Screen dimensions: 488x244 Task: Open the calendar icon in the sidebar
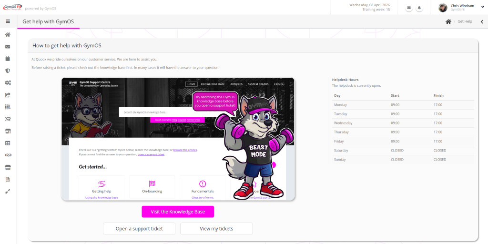pos(8,59)
